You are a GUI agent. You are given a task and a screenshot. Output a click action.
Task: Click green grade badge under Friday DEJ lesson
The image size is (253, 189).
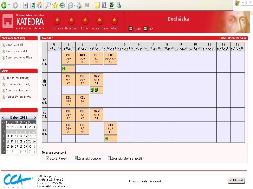(x=106, y=139)
